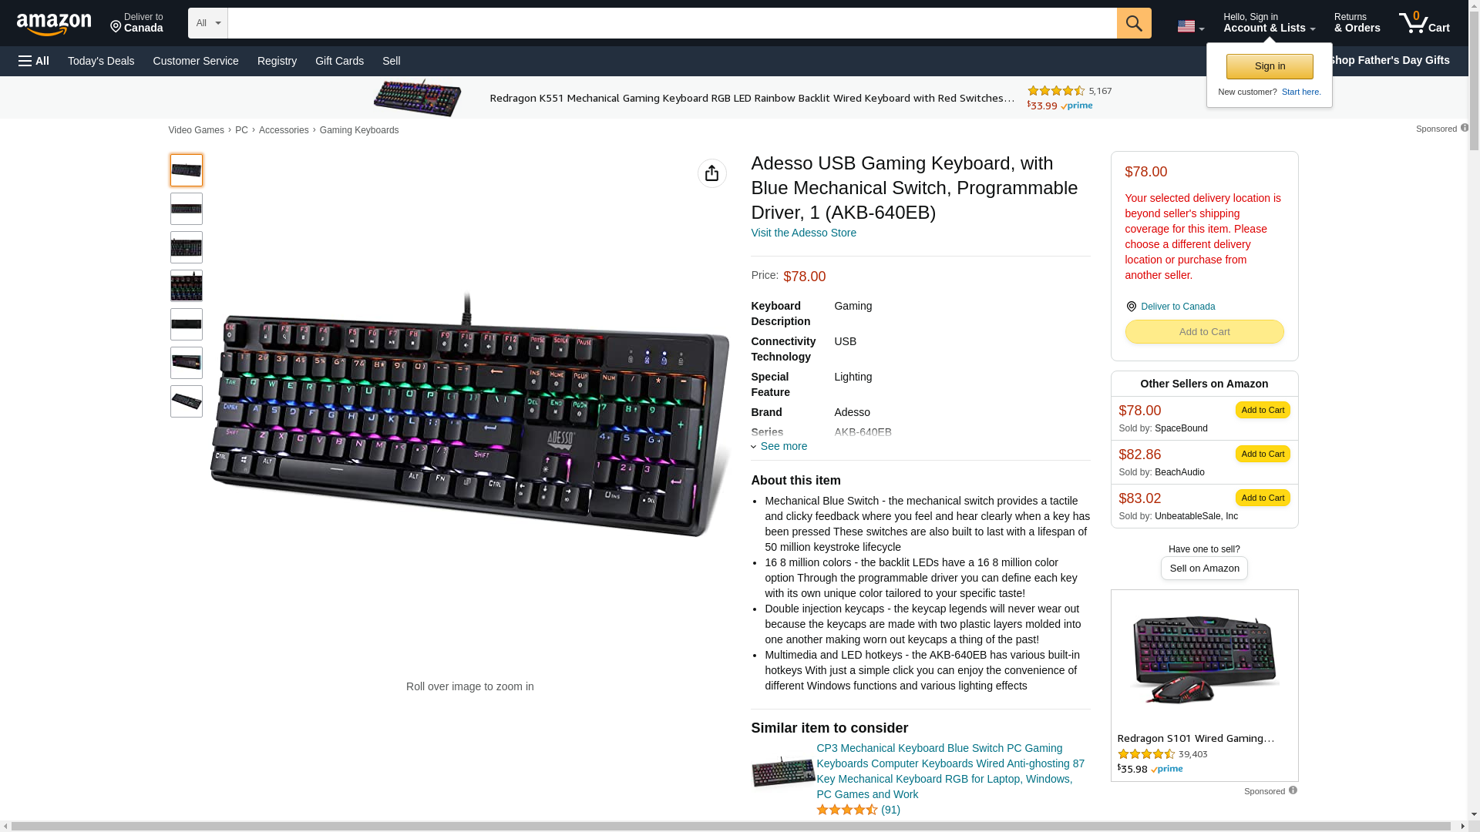Click in the Amazon search input field
Image resolution: width=1480 pixels, height=832 pixels.
pyautogui.click(x=671, y=23)
